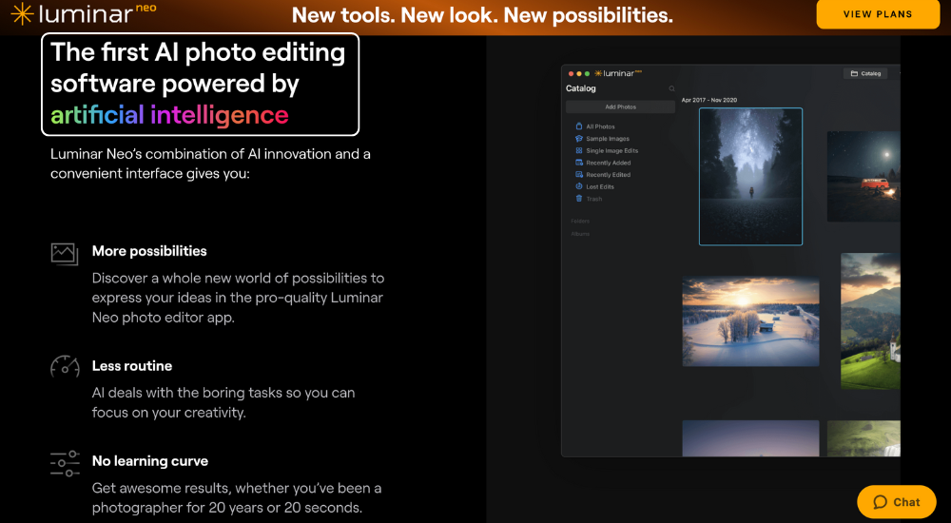Select Recently Edited in the sidebar
This screenshot has width=951, height=523.
tap(609, 175)
